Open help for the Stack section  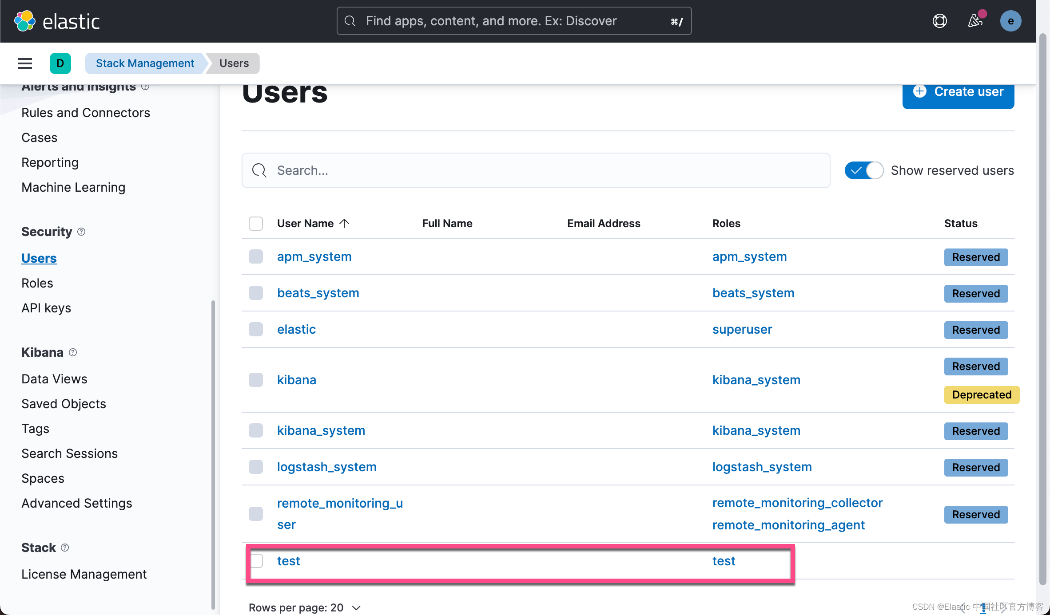click(65, 548)
